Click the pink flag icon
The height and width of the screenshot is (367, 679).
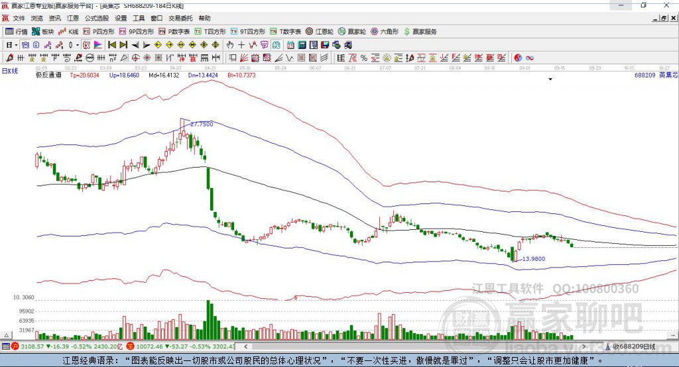98,45
